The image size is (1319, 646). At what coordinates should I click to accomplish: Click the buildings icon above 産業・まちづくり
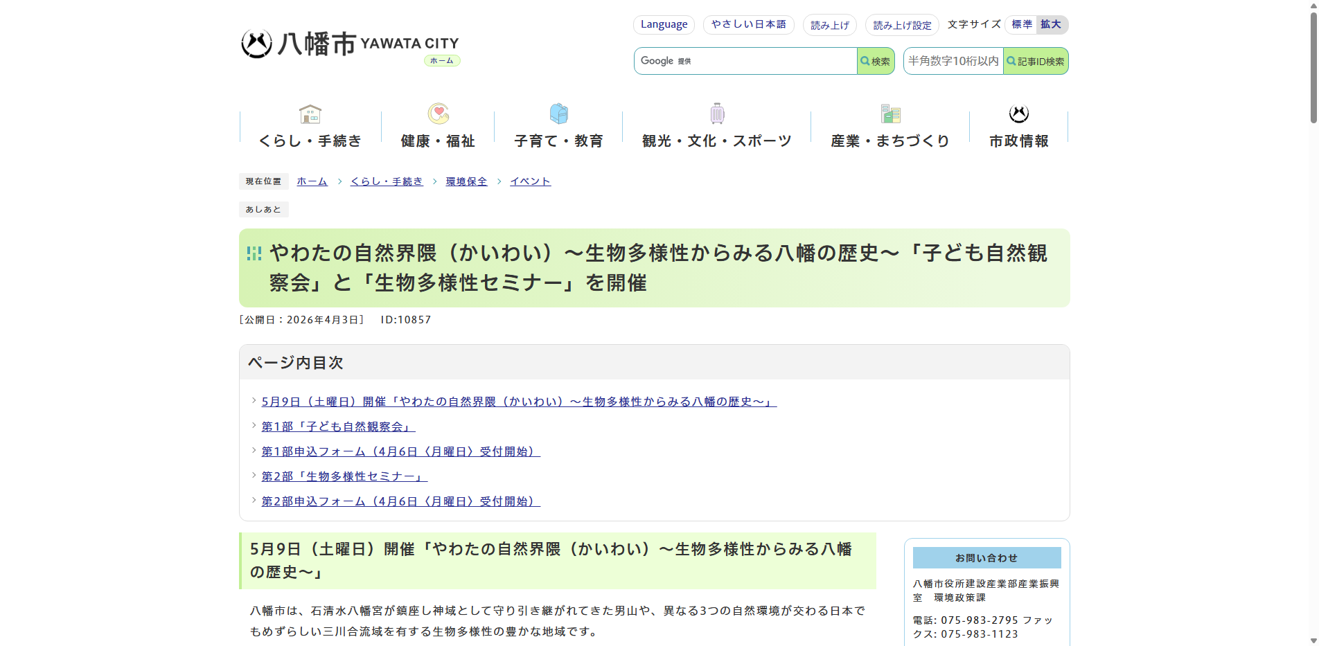point(890,113)
